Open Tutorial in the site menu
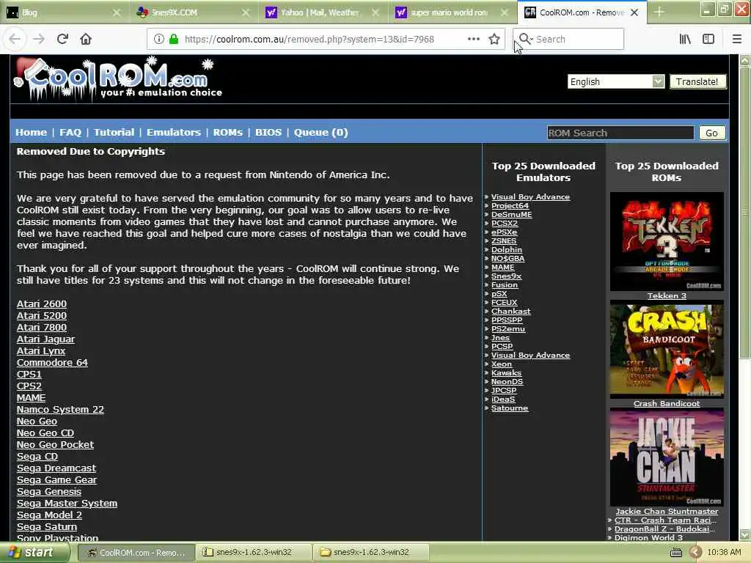751x563 pixels. (114, 133)
